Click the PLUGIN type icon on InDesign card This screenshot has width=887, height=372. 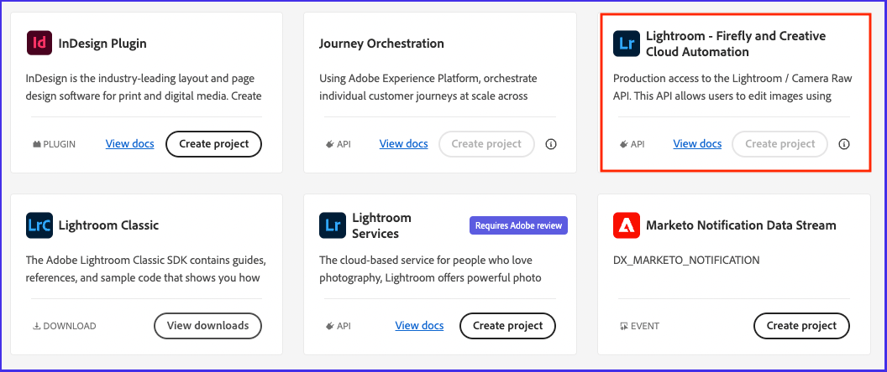pos(37,144)
